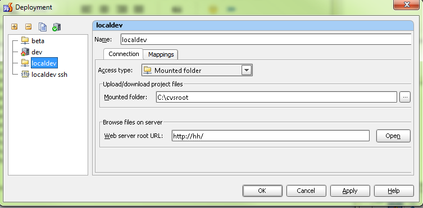Confirm with the OK button
This screenshot has height=208, width=423.
(262, 191)
